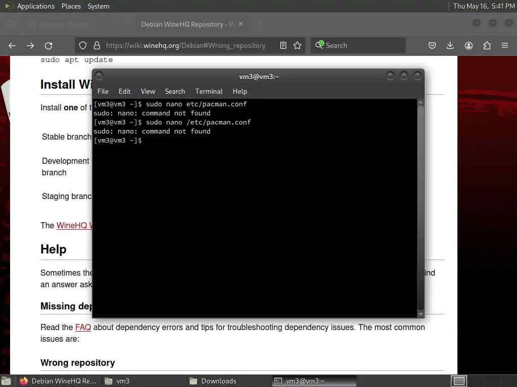Click the search engine magnifier icon
The width and height of the screenshot is (517, 387).
click(320, 45)
